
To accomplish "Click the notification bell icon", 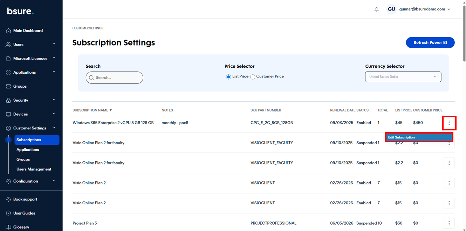I will pyautogui.click(x=377, y=9).
